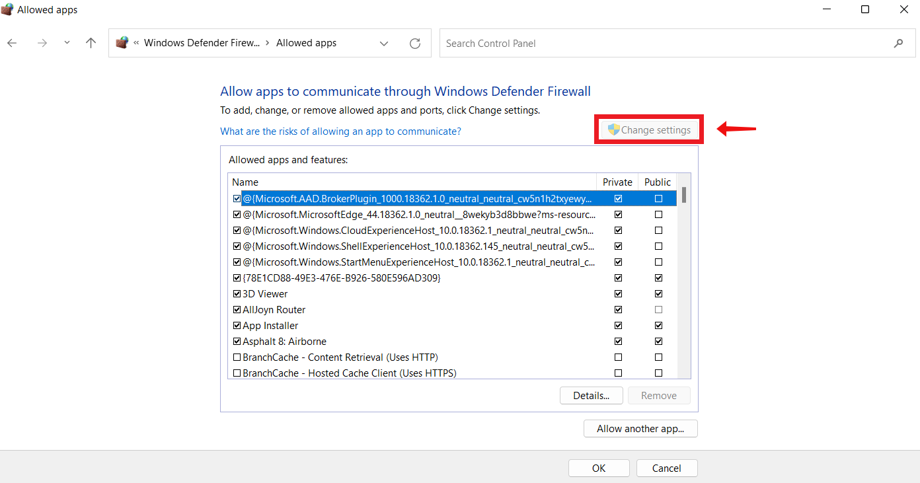Viewport: 920px width, 483px height.
Task: Expand the address bar history dropdown
Action: [384, 44]
